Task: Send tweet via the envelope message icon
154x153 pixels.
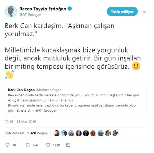Action: point(68,145)
